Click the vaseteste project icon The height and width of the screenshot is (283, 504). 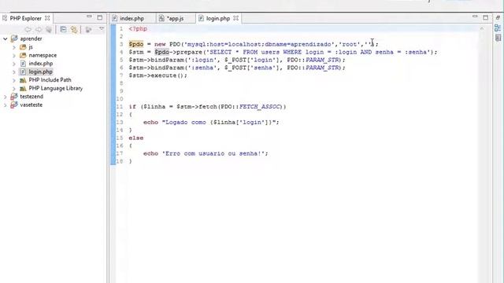(x=14, y=105)
